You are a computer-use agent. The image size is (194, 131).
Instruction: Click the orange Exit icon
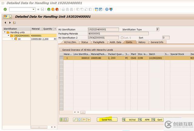click(53, 9)
